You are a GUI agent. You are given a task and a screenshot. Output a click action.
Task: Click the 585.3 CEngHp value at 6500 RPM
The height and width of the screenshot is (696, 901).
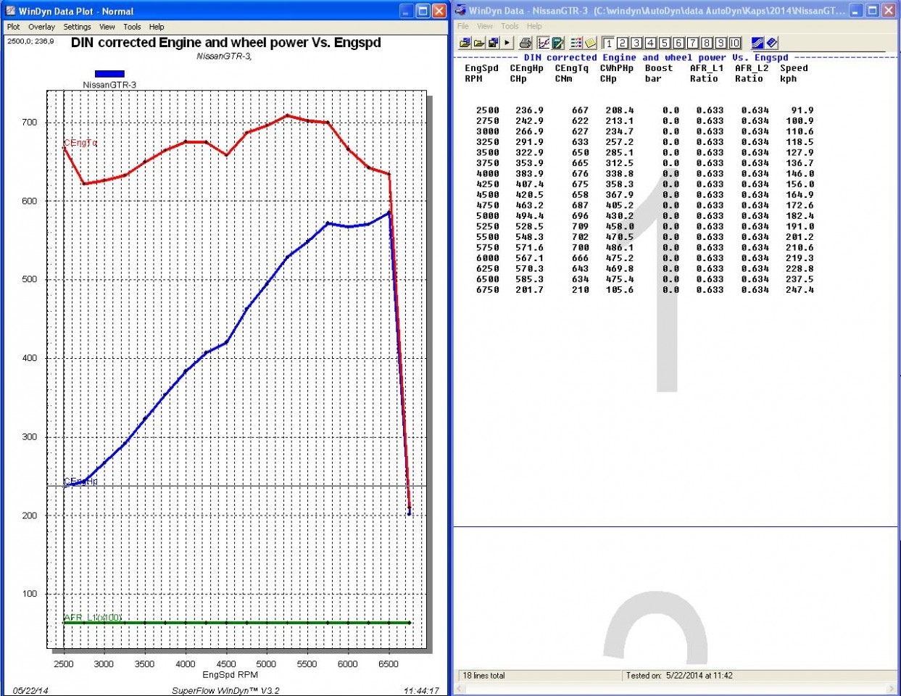(x=529, y=279)
